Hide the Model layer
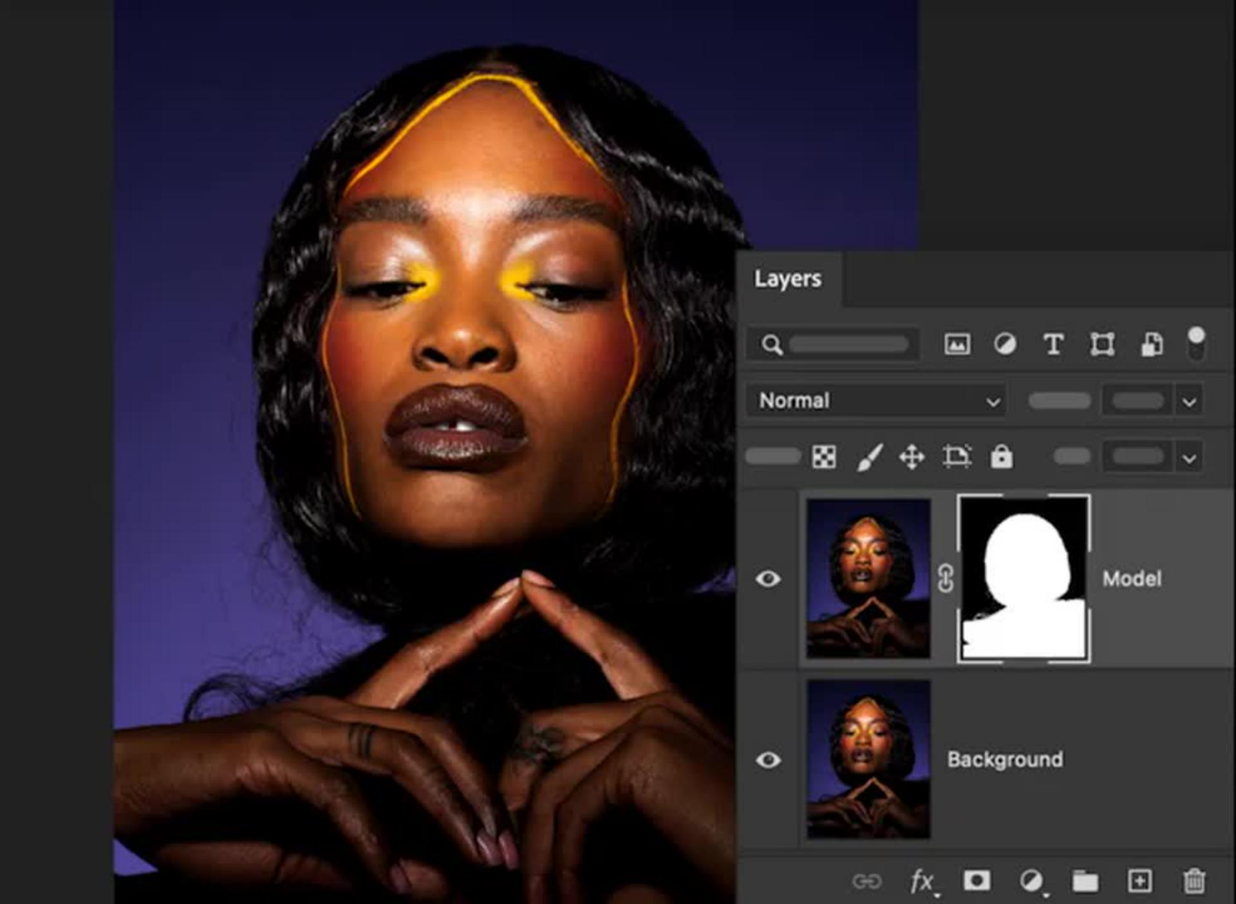1236x904 pixels. point(768,578)
